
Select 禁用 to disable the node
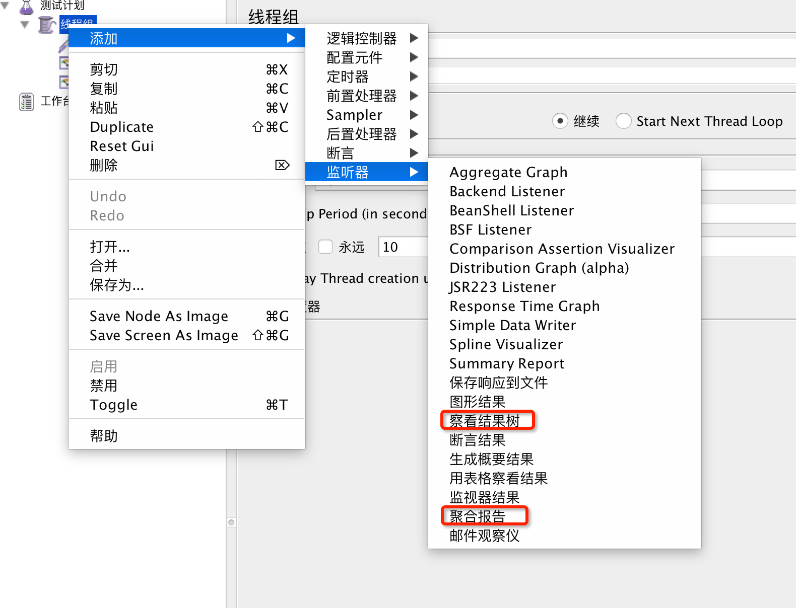pyautogui.click(x=103, y=386)
